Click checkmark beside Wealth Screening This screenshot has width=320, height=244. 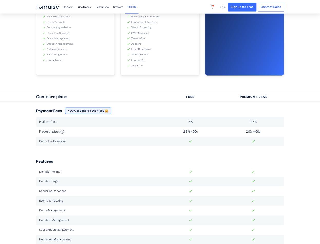click(x=129, y=27)
